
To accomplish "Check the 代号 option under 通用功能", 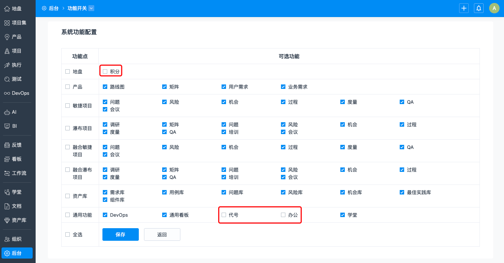I will coord(224,215).
